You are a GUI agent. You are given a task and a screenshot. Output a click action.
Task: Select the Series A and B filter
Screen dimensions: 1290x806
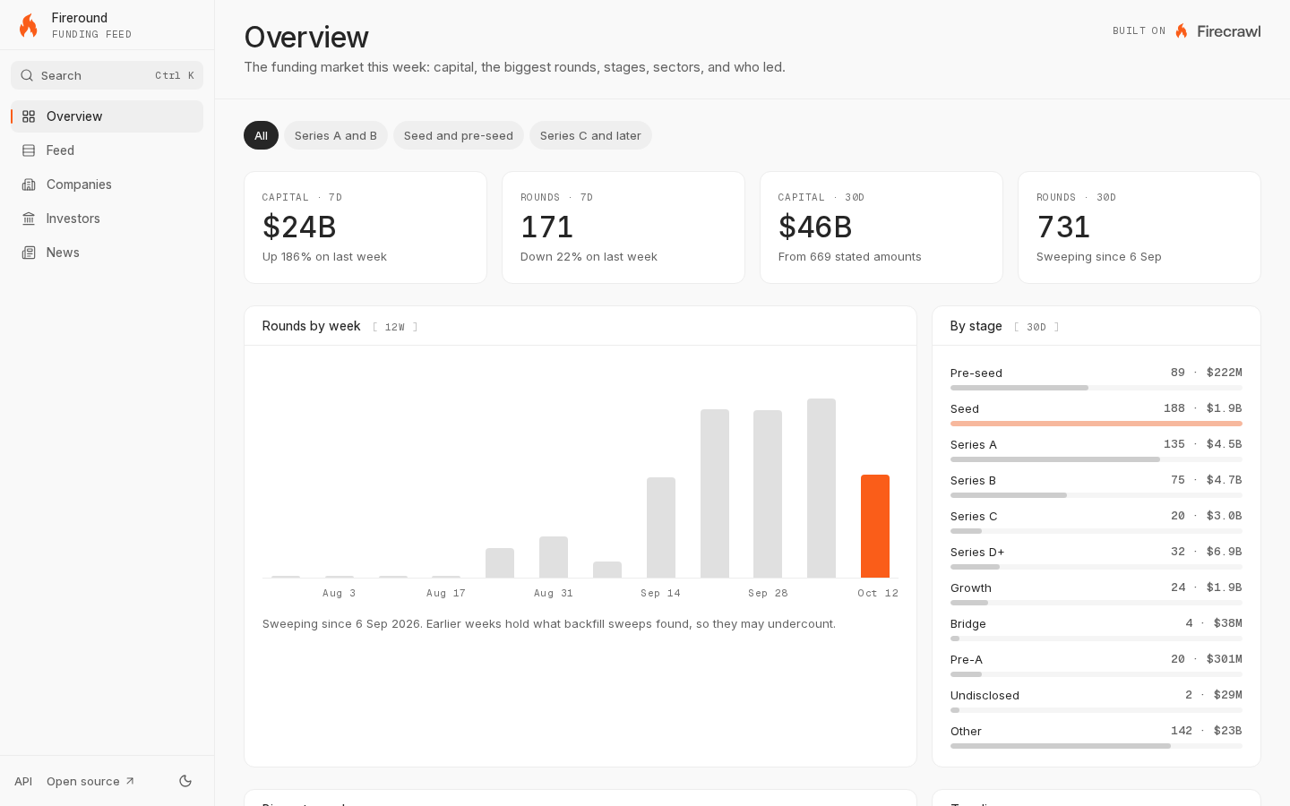coord(336,135)
